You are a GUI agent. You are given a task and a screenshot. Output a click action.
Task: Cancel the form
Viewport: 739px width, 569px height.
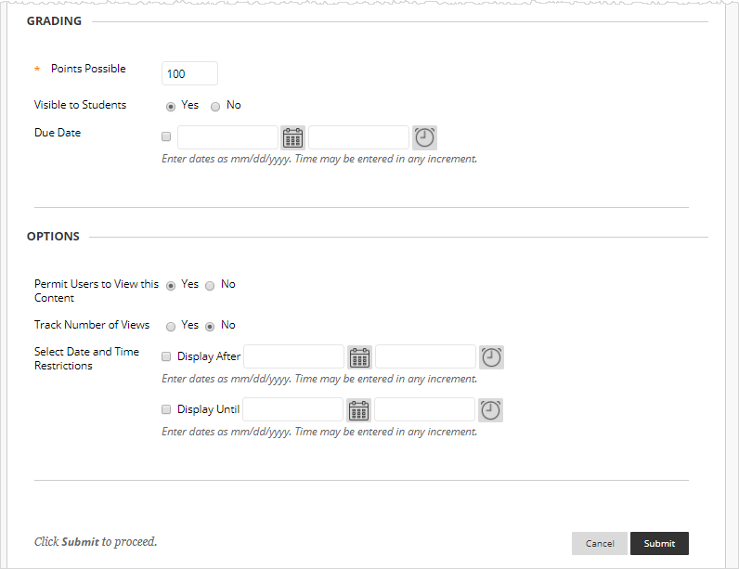click(x=600, y=543)
